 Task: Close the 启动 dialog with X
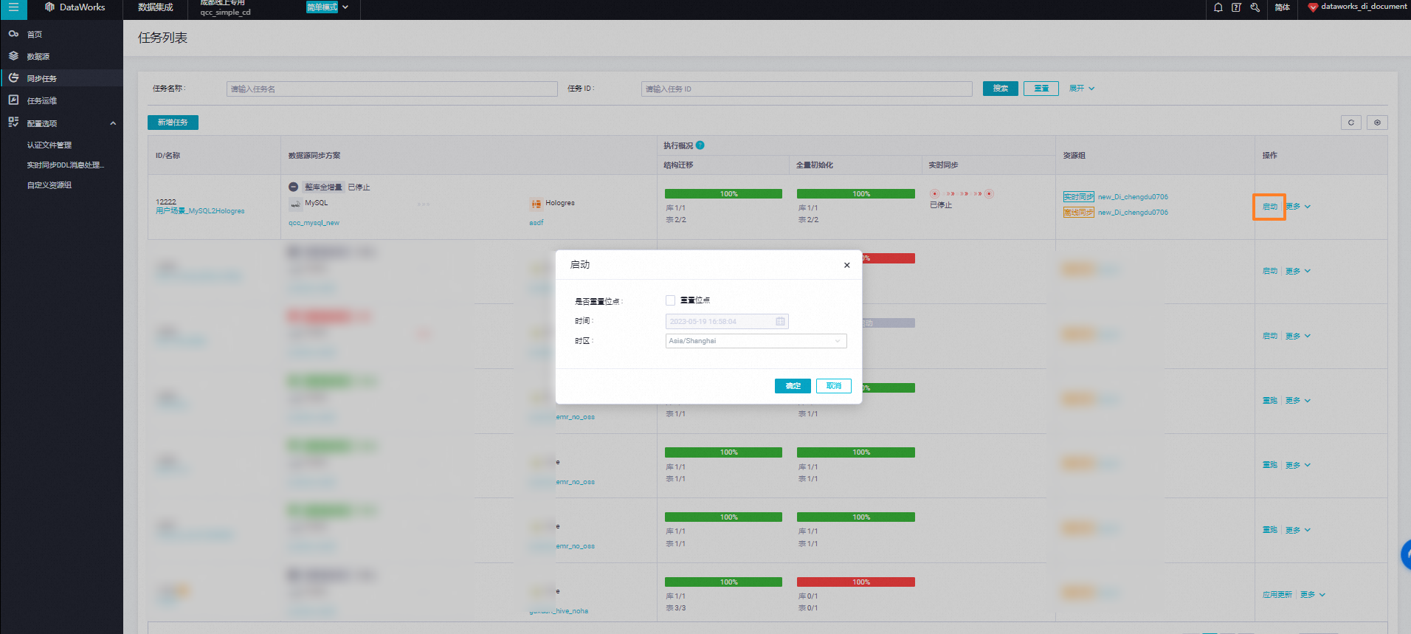(846, 265)
